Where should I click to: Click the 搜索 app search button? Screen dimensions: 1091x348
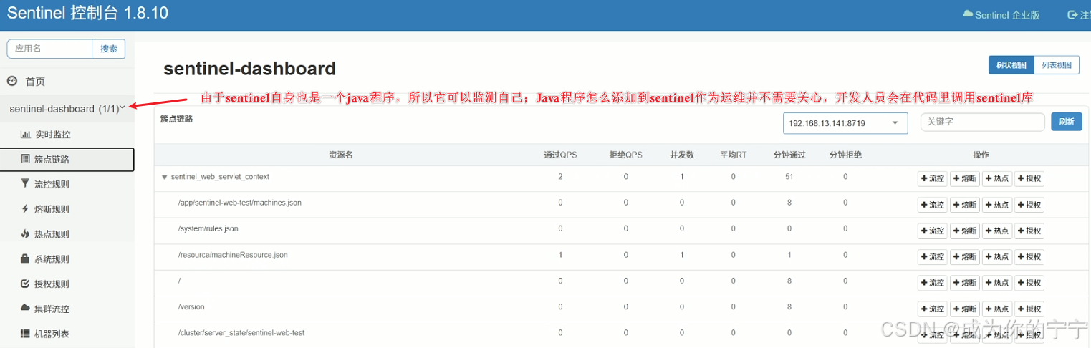[109, 49]
